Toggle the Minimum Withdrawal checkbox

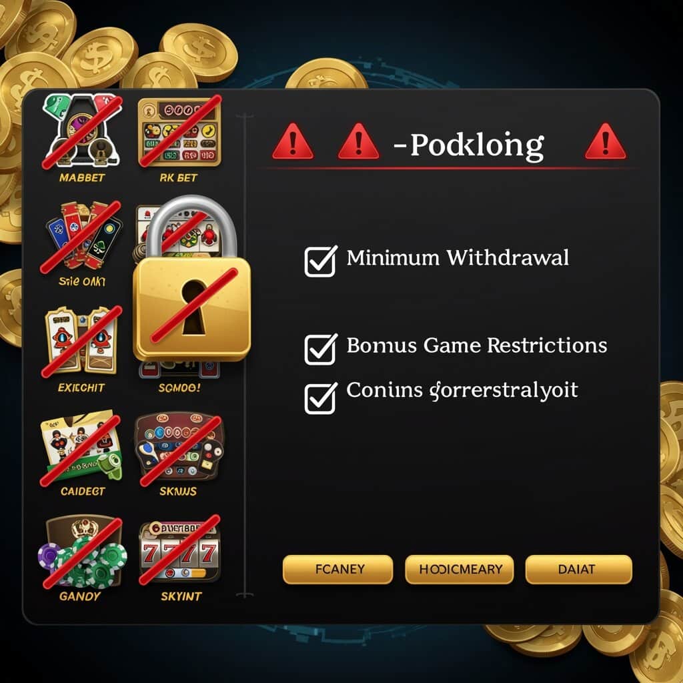[x=321, y=261]
